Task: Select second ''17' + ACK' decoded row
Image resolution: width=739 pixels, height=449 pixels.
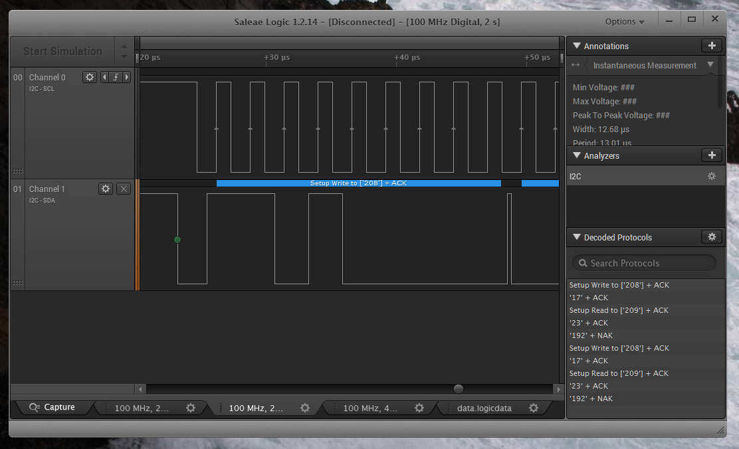Action: (x=645, y=361)
